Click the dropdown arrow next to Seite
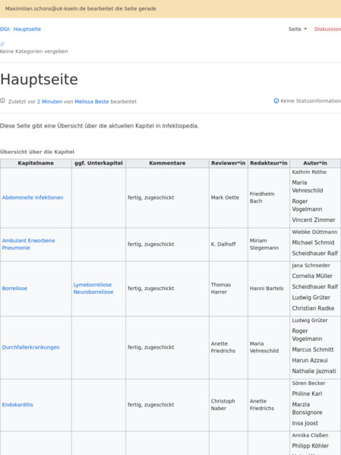341x455 pixels. [305, 29]
